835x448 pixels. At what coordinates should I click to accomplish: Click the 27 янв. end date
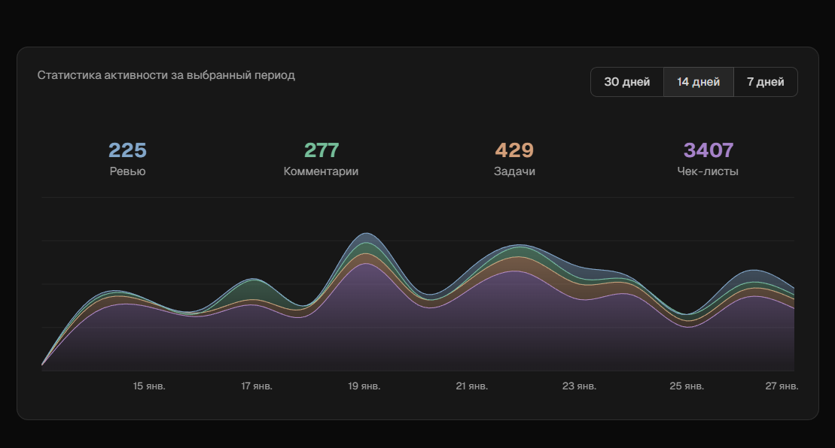coord(782,386)
